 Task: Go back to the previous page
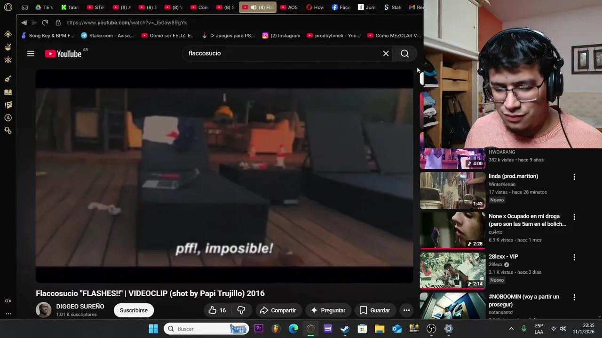(x=24, y=23)
